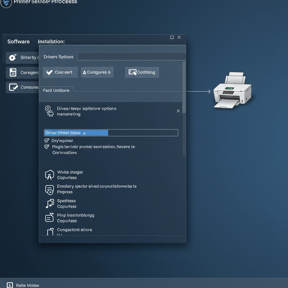Click the 'Dives rtenp' options icon
Viewport: 288px width, 288px height.
pos(49,111)
